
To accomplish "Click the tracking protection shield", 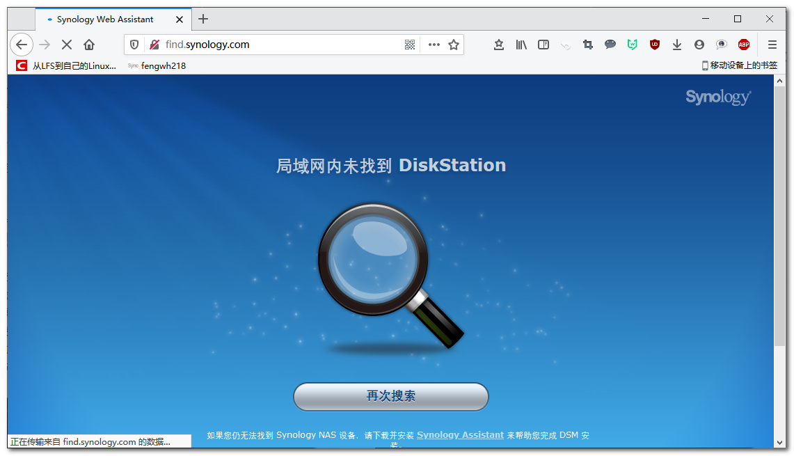I will [x=133, y=45].
